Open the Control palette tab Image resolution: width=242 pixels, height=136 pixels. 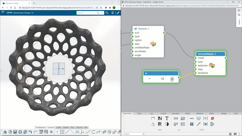(x=163, y=114)
